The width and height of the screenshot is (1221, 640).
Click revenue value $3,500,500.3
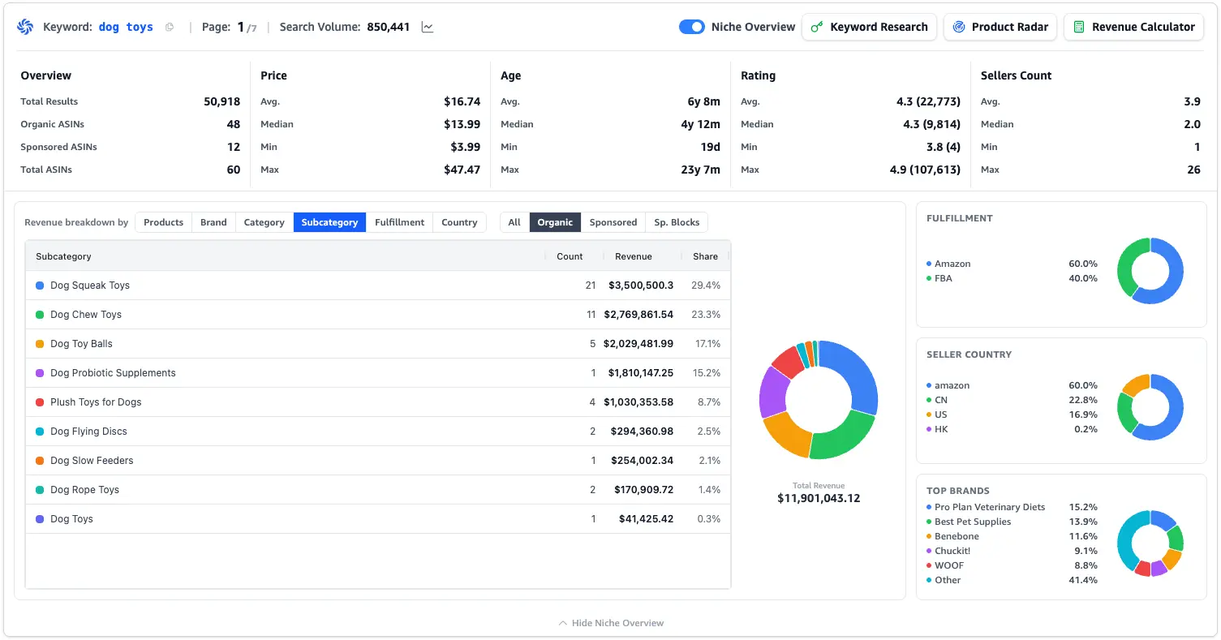[x=641, y=286]
